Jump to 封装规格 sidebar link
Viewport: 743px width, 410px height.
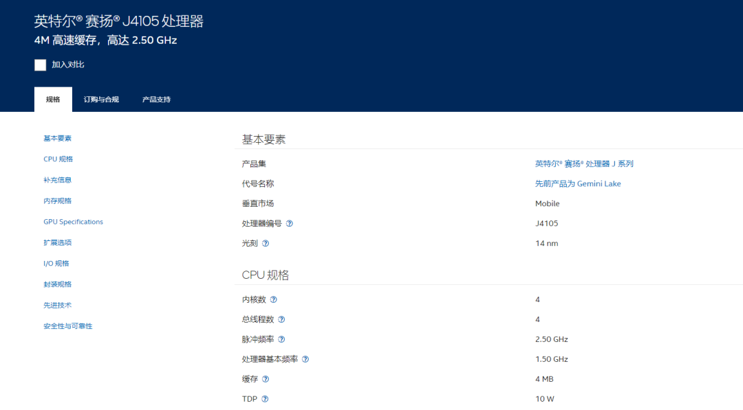[57, 284]
